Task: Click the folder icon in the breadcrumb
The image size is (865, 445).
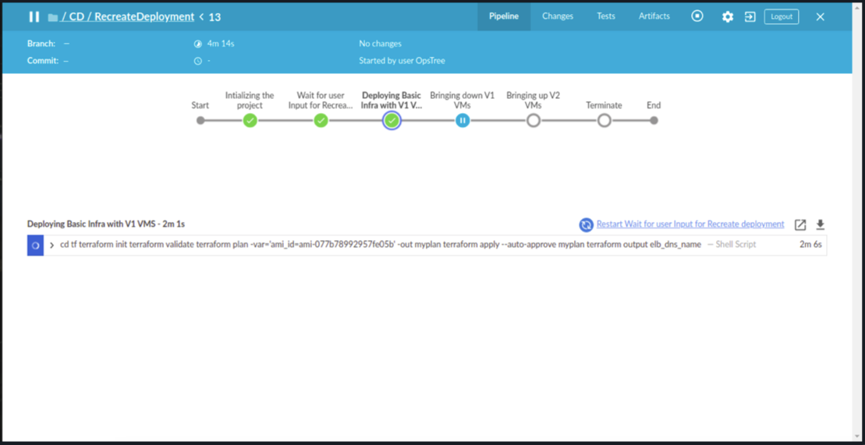Action: [53, 17]
